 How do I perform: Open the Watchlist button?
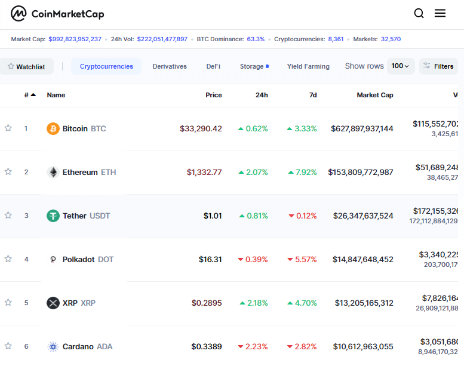(x=26, y=66)
